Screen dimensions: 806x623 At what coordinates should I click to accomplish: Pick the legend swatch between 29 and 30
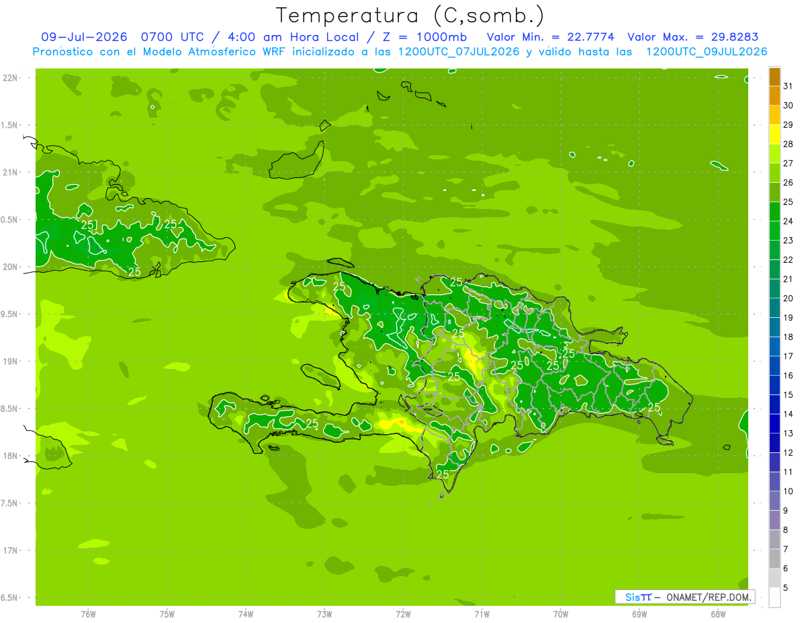pyautogui.click(x=774, y=115)
